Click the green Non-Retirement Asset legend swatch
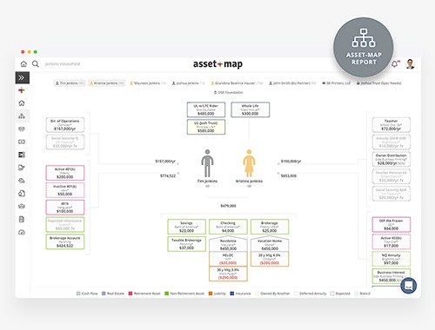Image resolution: width=435 pixels, height=330 pixels. pos(166,294)
